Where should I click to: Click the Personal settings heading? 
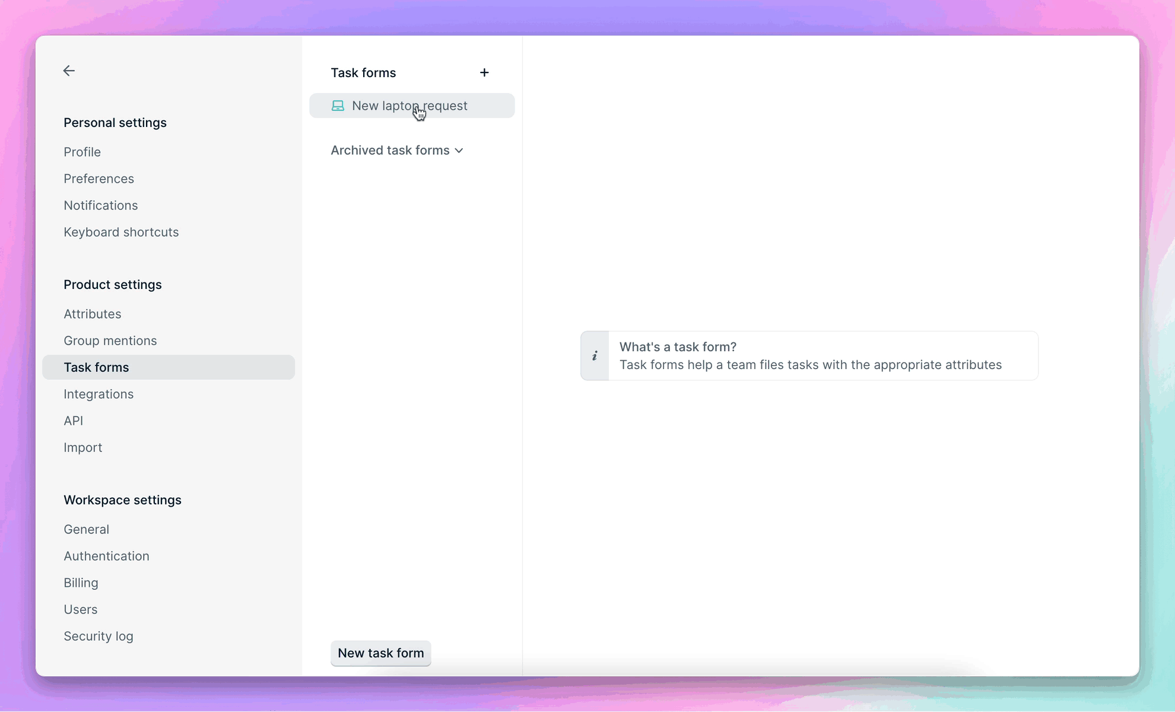point(115,123)
